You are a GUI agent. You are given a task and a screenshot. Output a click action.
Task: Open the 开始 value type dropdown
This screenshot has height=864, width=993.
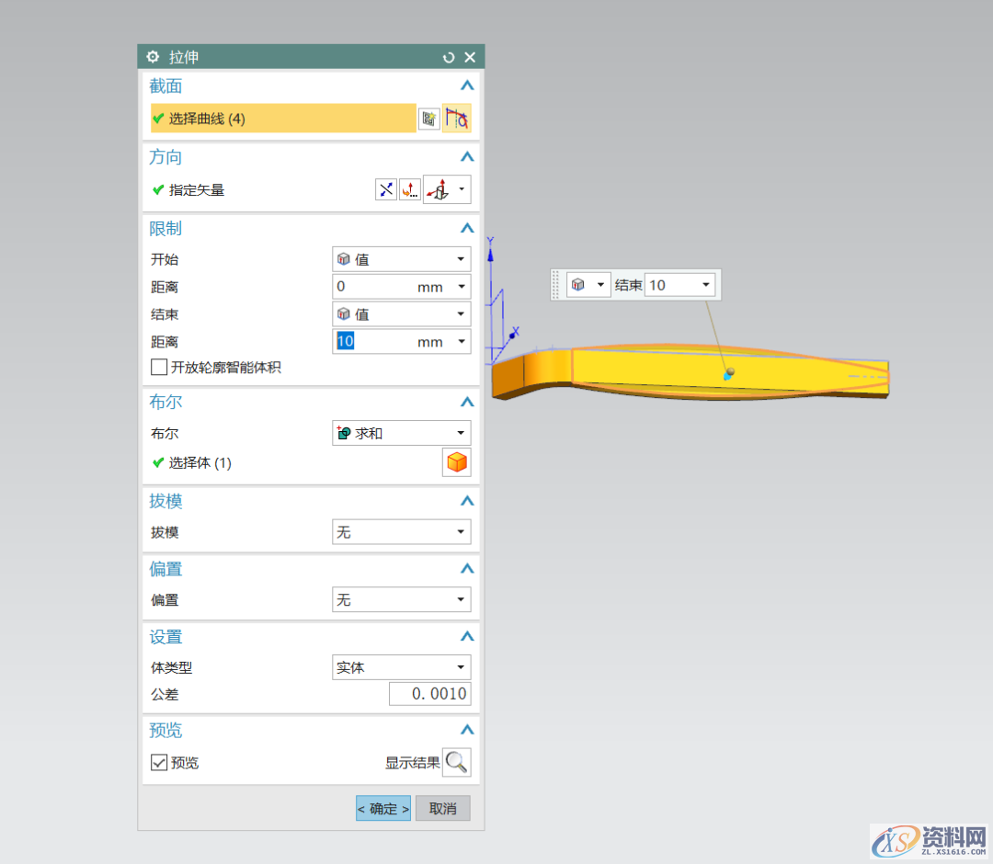coord(401,260)
